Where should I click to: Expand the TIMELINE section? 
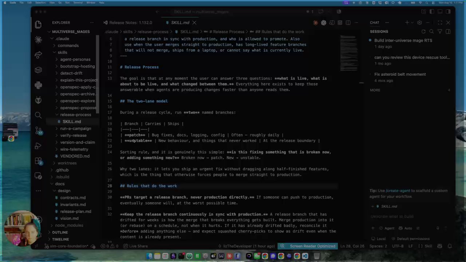60,239
